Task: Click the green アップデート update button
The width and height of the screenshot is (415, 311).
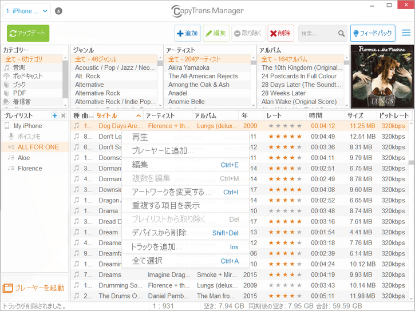Action: click(28, 33)
